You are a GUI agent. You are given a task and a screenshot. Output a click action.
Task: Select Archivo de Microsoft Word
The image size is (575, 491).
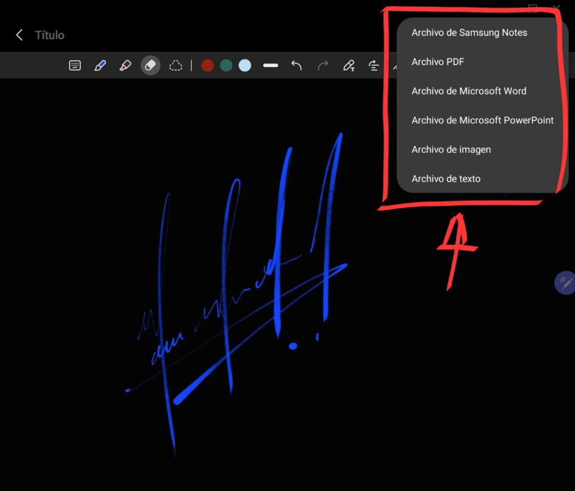point(469,91)
